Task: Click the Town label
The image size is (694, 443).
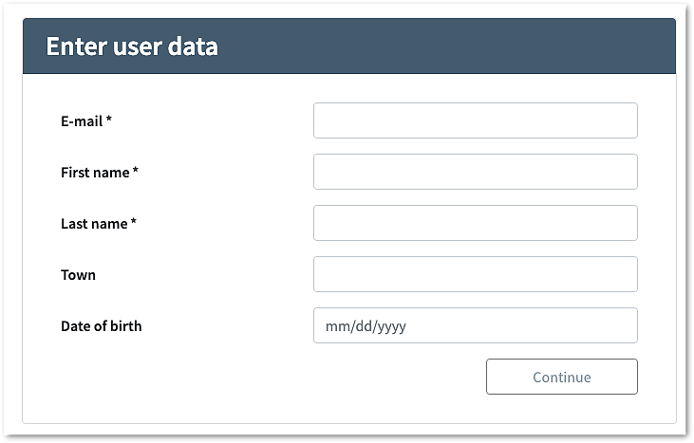Action: 78,275
